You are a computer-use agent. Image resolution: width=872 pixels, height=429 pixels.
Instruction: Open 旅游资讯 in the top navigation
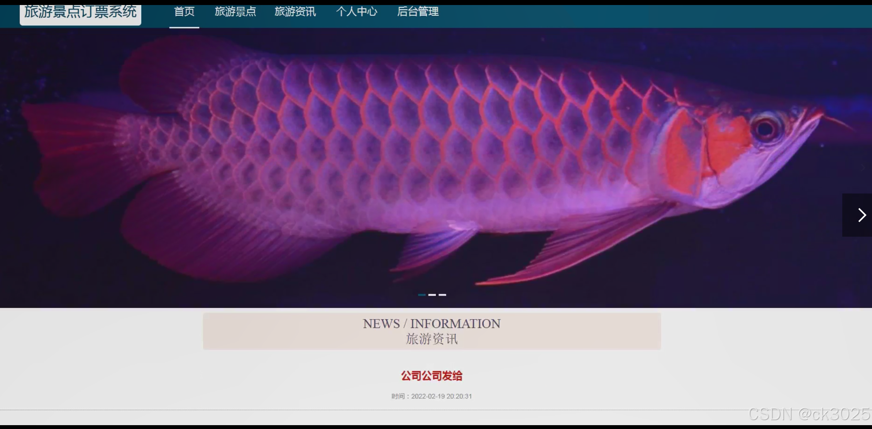tap(295, 12)
